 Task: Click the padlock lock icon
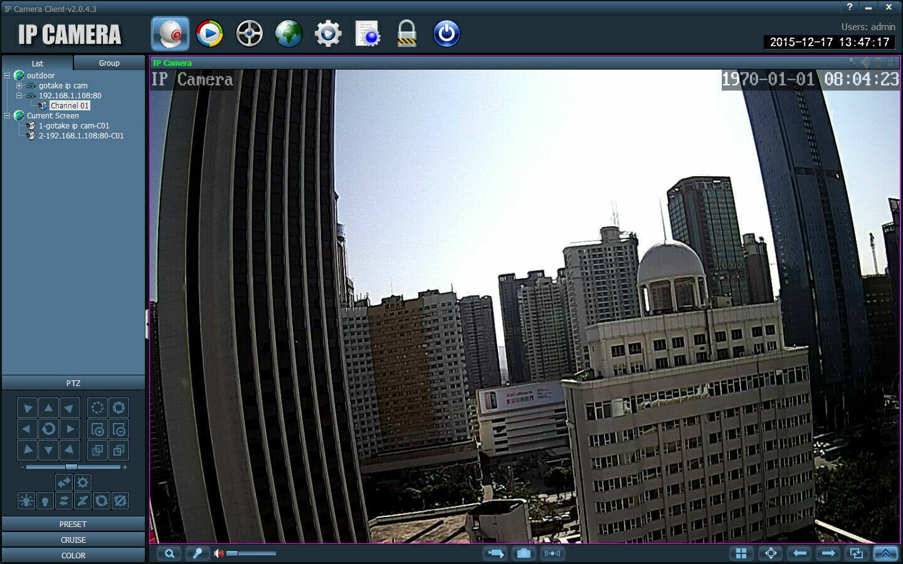click(x=407, y=34)
